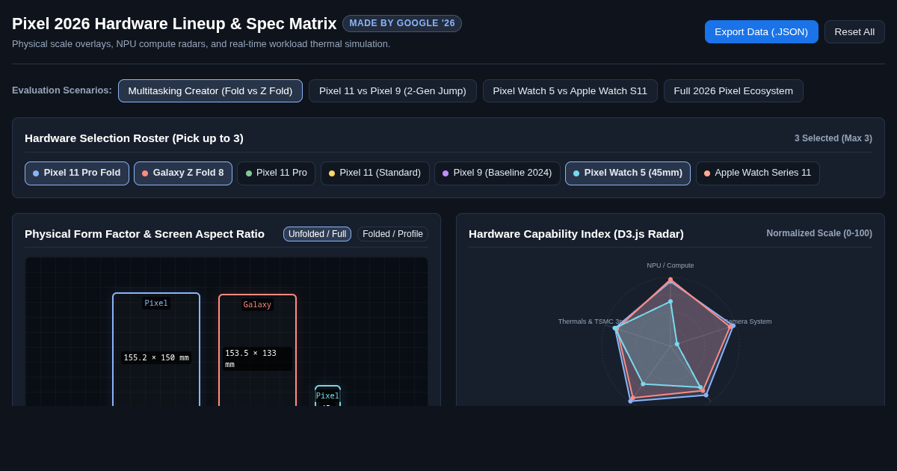Select Pixel 11 vs Pixel 9 scenario
Screen dimensions: 897x471
[x=392, y=91]
